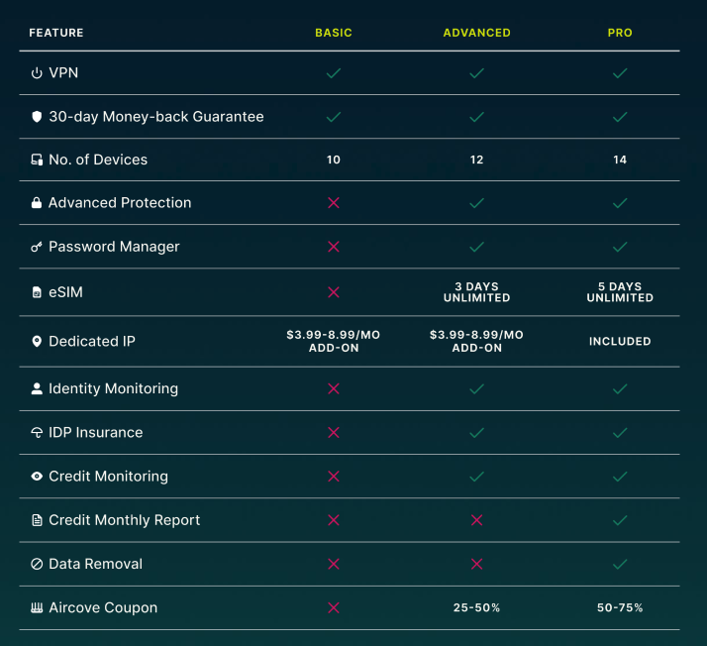707x646 pixels.
Task: Click the INCLUDED Dedicated IP value
Action: click(620, 342)
